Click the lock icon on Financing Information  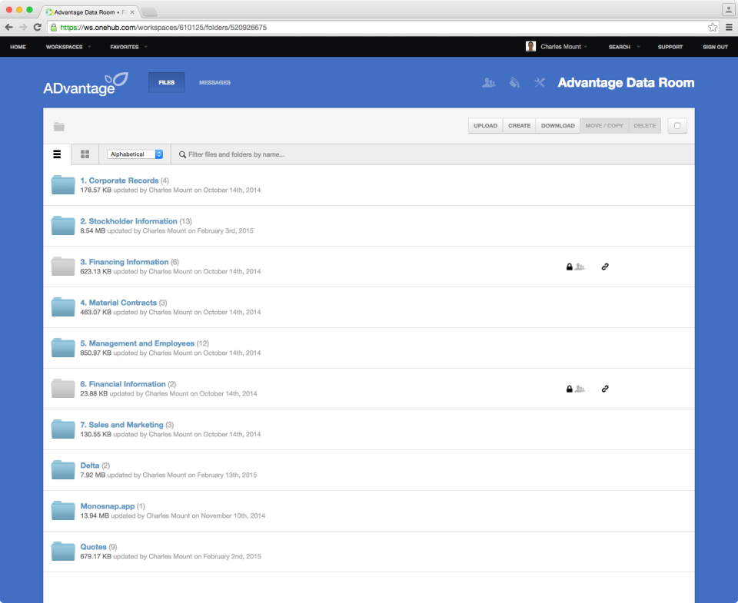(569, 267)
